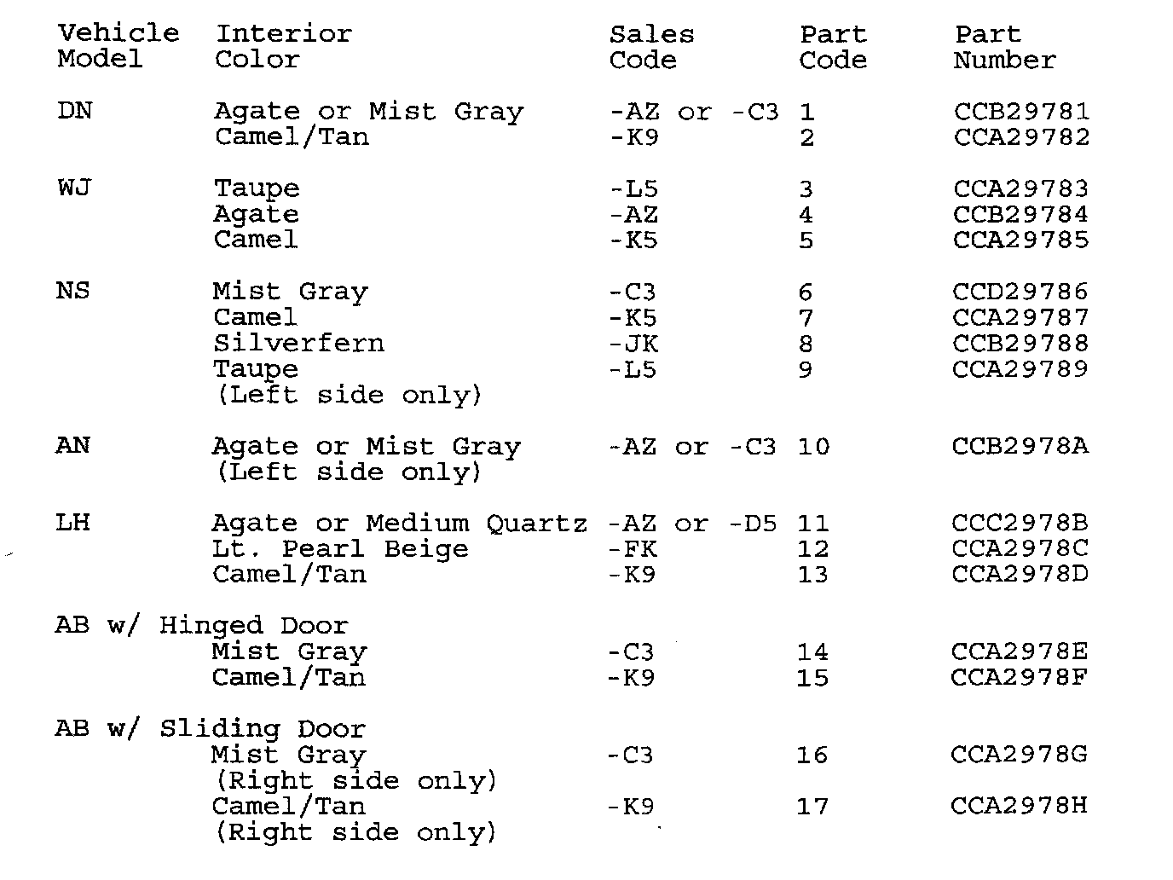Select sales code -JK
Image resolution: width=1173 pixels, height=880 pixels.
[633, 344]
